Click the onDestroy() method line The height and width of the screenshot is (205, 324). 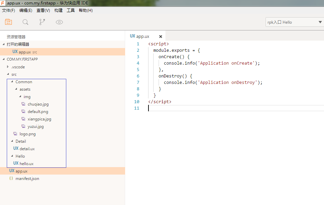[x=176, y=76]
